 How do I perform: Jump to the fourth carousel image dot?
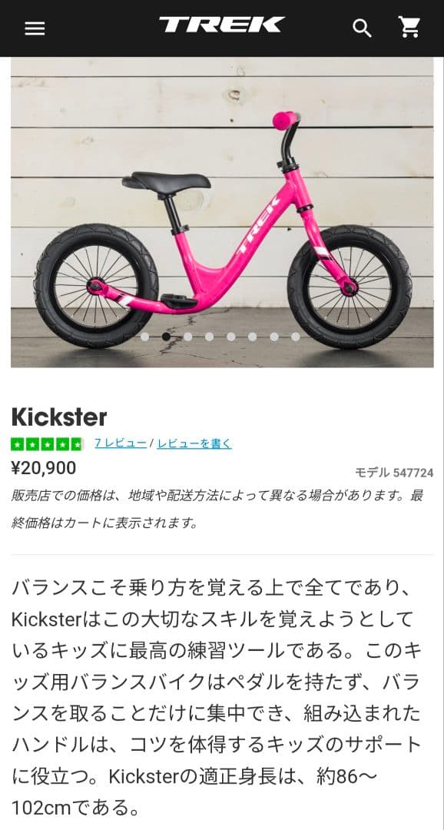tap(209, 337)
